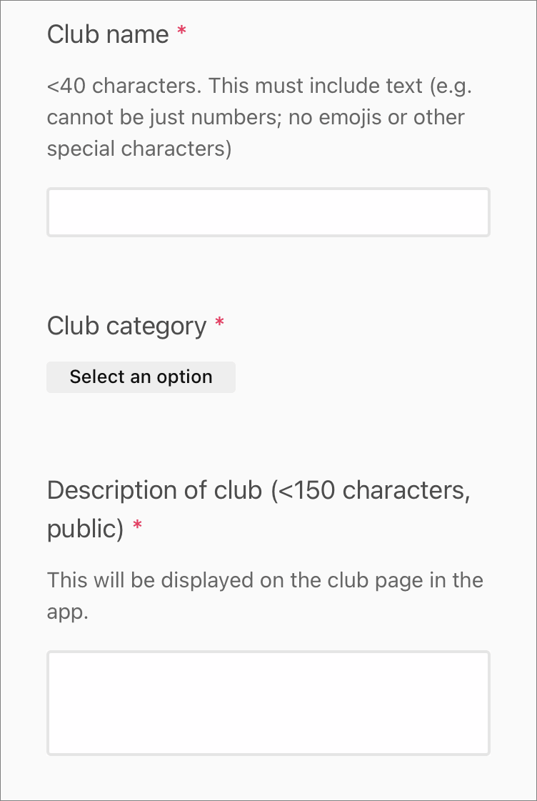Screen dimensions: 537x801
Task: Click the "Description of club" label line
Action: click(259, 491)
